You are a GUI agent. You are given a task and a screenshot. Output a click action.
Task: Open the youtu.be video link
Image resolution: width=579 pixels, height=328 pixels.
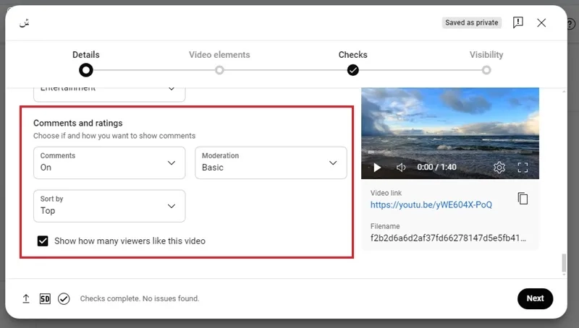(431, 205)
